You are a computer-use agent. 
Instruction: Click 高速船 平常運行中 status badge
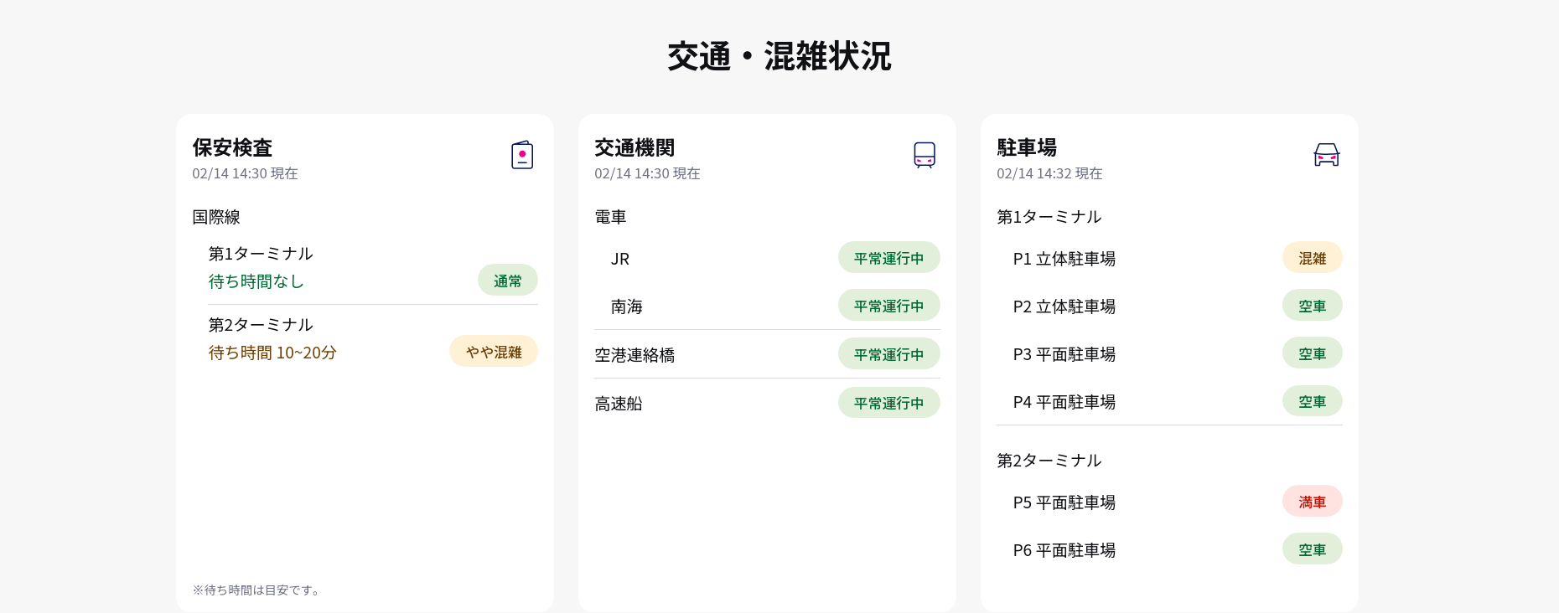point(888,403)
